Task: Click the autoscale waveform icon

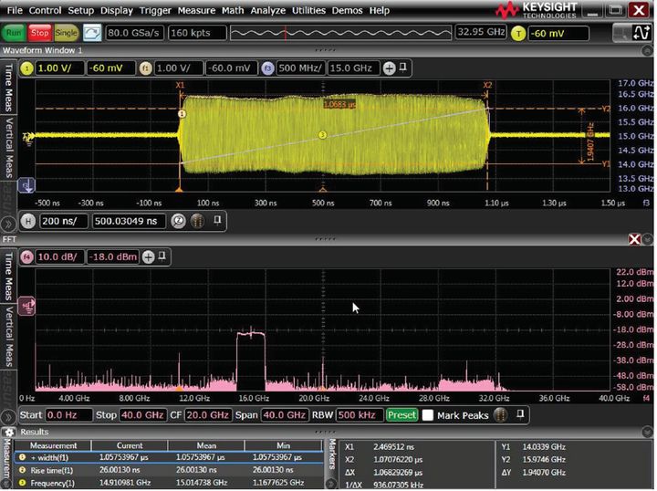Action: (x=92, y=32)
